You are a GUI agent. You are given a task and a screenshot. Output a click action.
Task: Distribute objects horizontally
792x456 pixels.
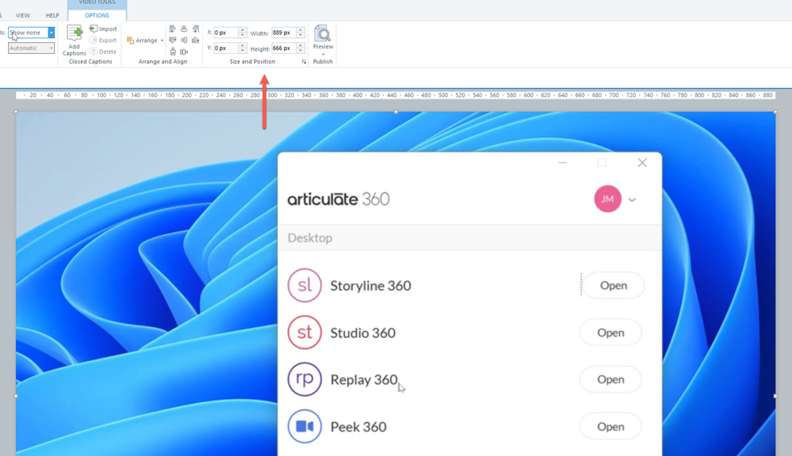[184, 51]
